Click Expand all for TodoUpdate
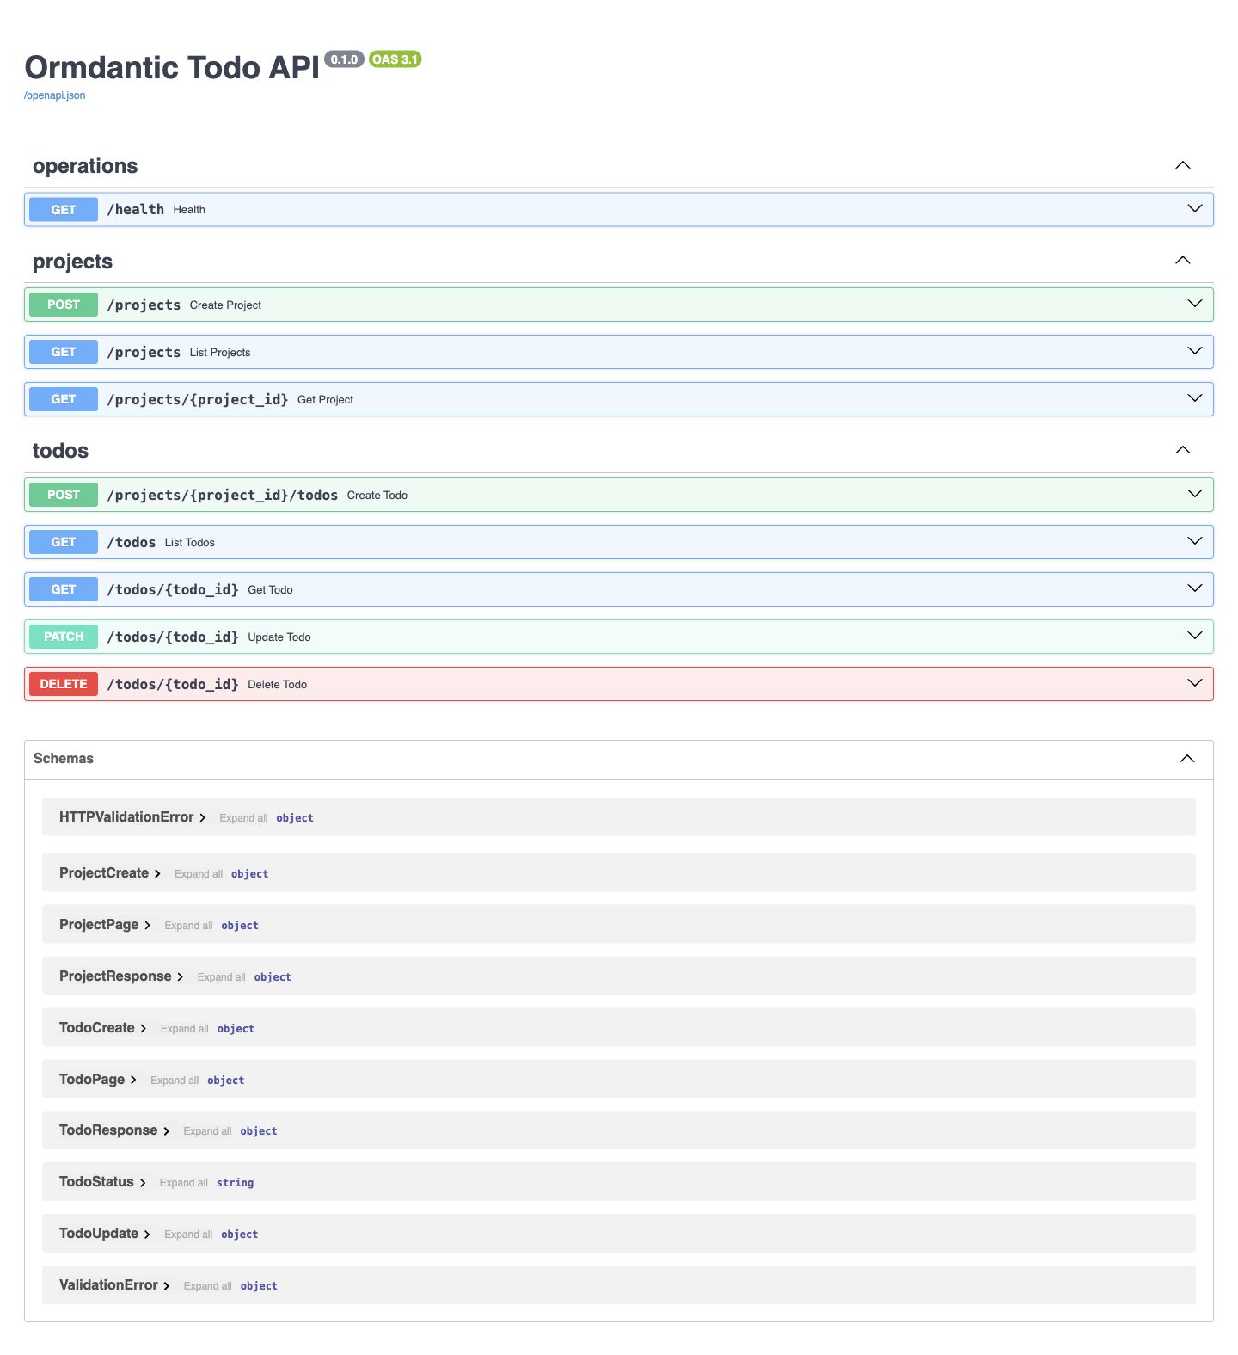Screen dimensions: 1238x1355 pos(188,1235)
